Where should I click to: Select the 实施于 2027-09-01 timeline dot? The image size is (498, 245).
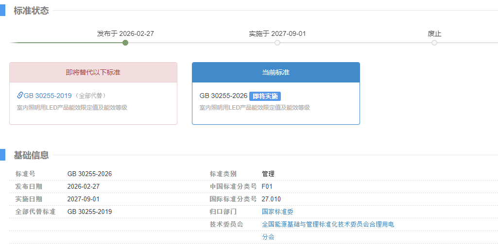[277, 43]
